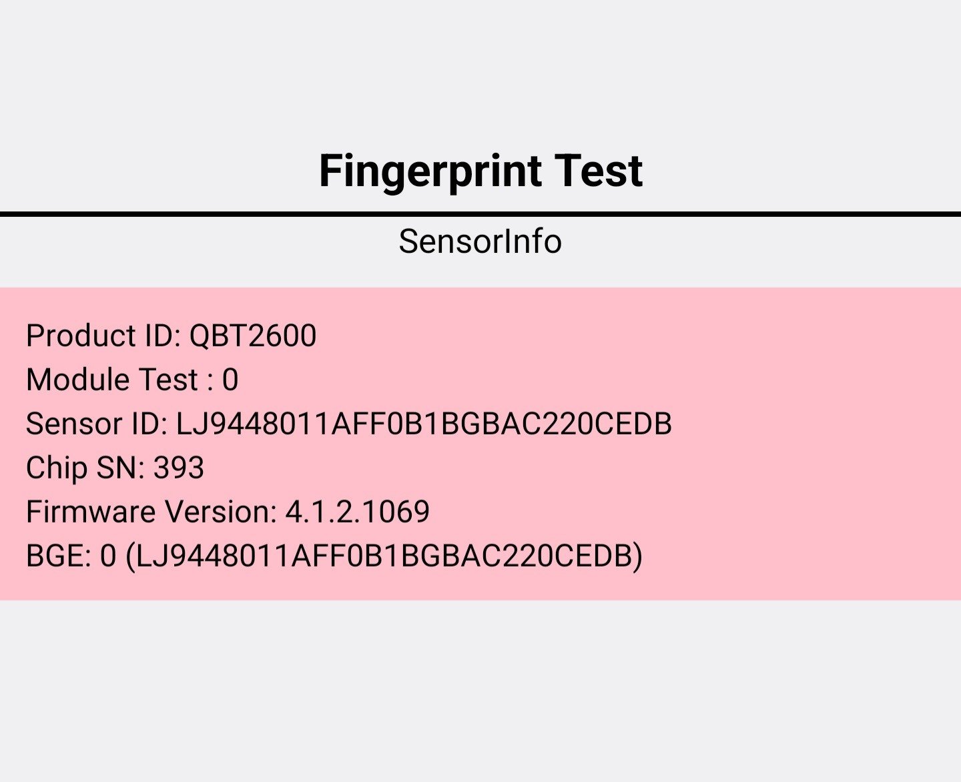Click the Fingerprint Test title

[480, 171]
